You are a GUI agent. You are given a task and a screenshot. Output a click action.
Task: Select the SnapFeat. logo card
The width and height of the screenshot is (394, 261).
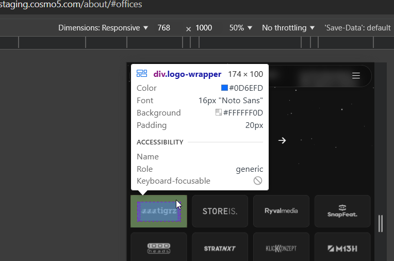tap(342, 211)
